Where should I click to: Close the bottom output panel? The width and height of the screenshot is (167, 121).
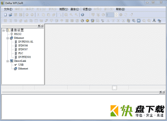(x=163, y=92)
